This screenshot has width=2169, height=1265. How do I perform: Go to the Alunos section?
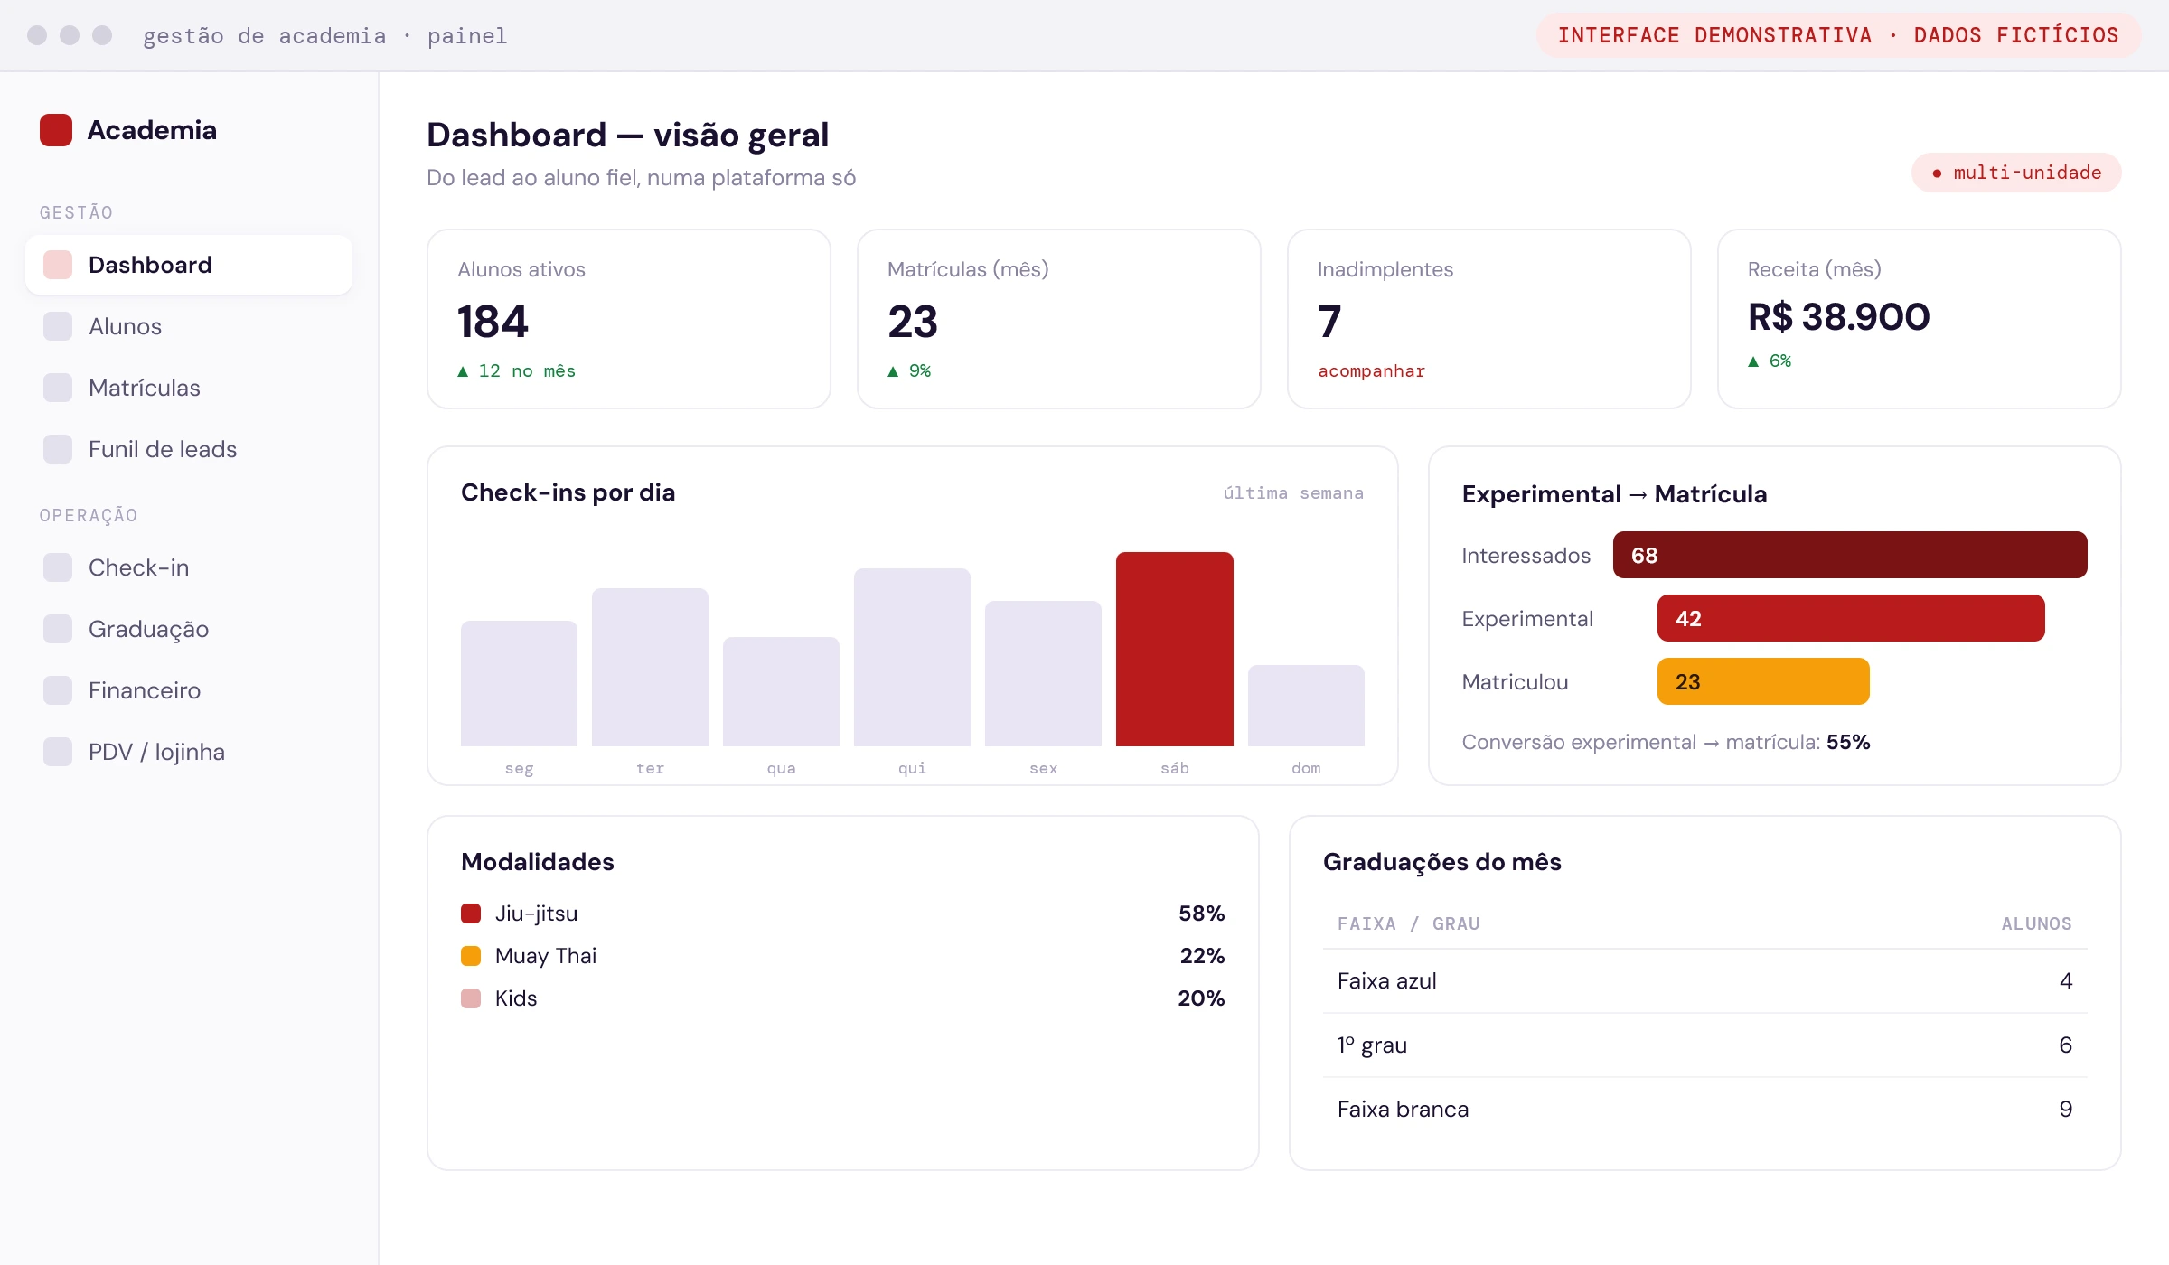click(189, 326)
